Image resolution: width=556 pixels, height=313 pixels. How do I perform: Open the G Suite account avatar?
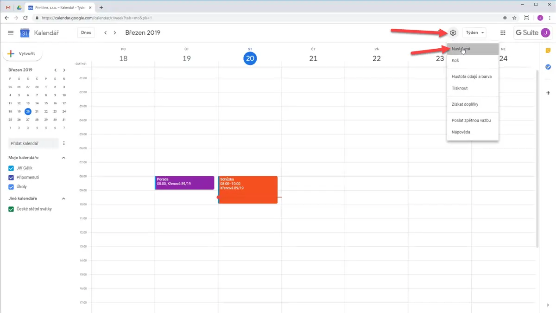tap(545, 33)
